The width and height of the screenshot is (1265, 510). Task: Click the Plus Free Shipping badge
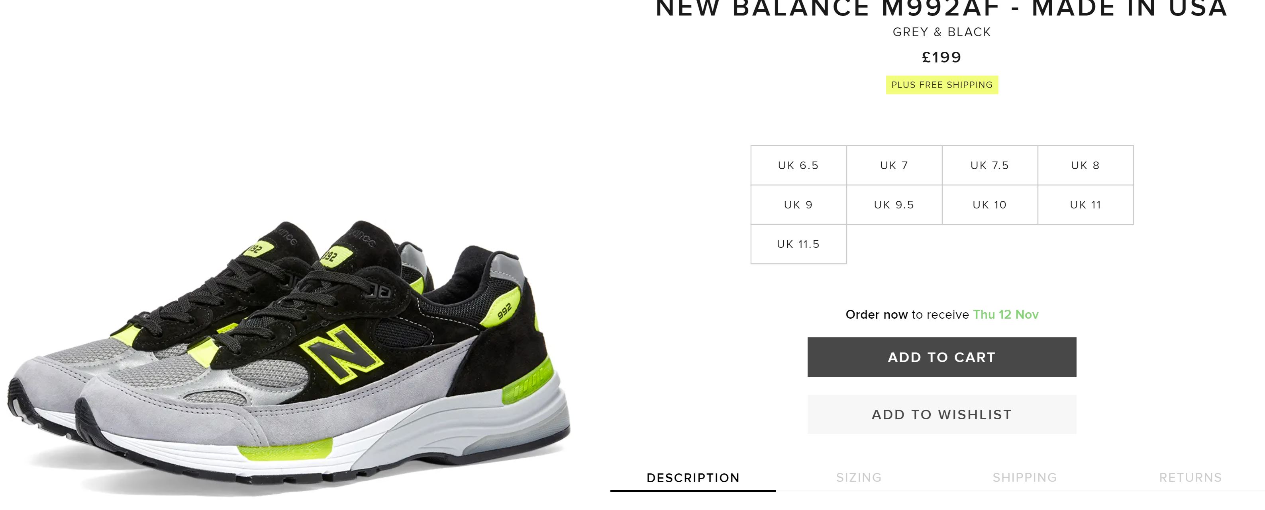(942, 85)
